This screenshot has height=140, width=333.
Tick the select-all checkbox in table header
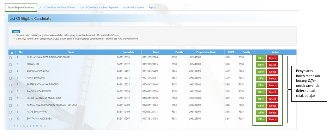12,53
